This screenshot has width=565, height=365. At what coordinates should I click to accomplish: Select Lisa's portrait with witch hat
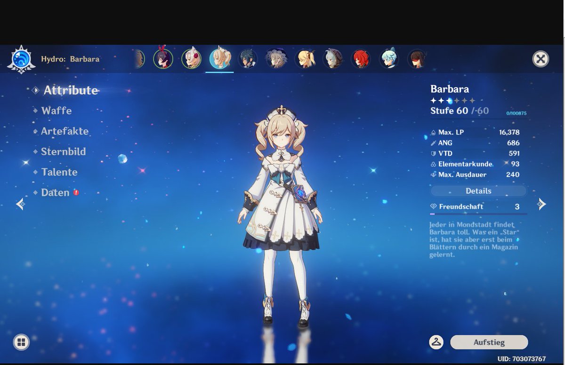coord(276,59)
